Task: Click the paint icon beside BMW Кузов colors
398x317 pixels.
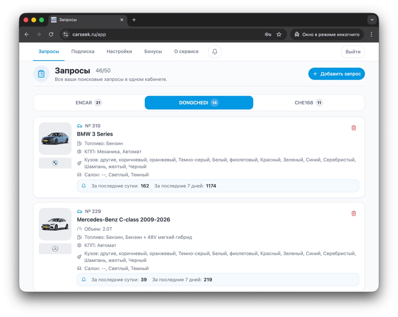Action: pos(79,163)
